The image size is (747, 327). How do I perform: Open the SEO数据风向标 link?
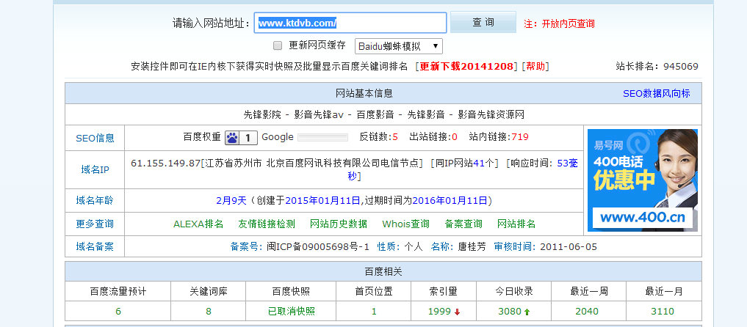[x=656, y=94]
